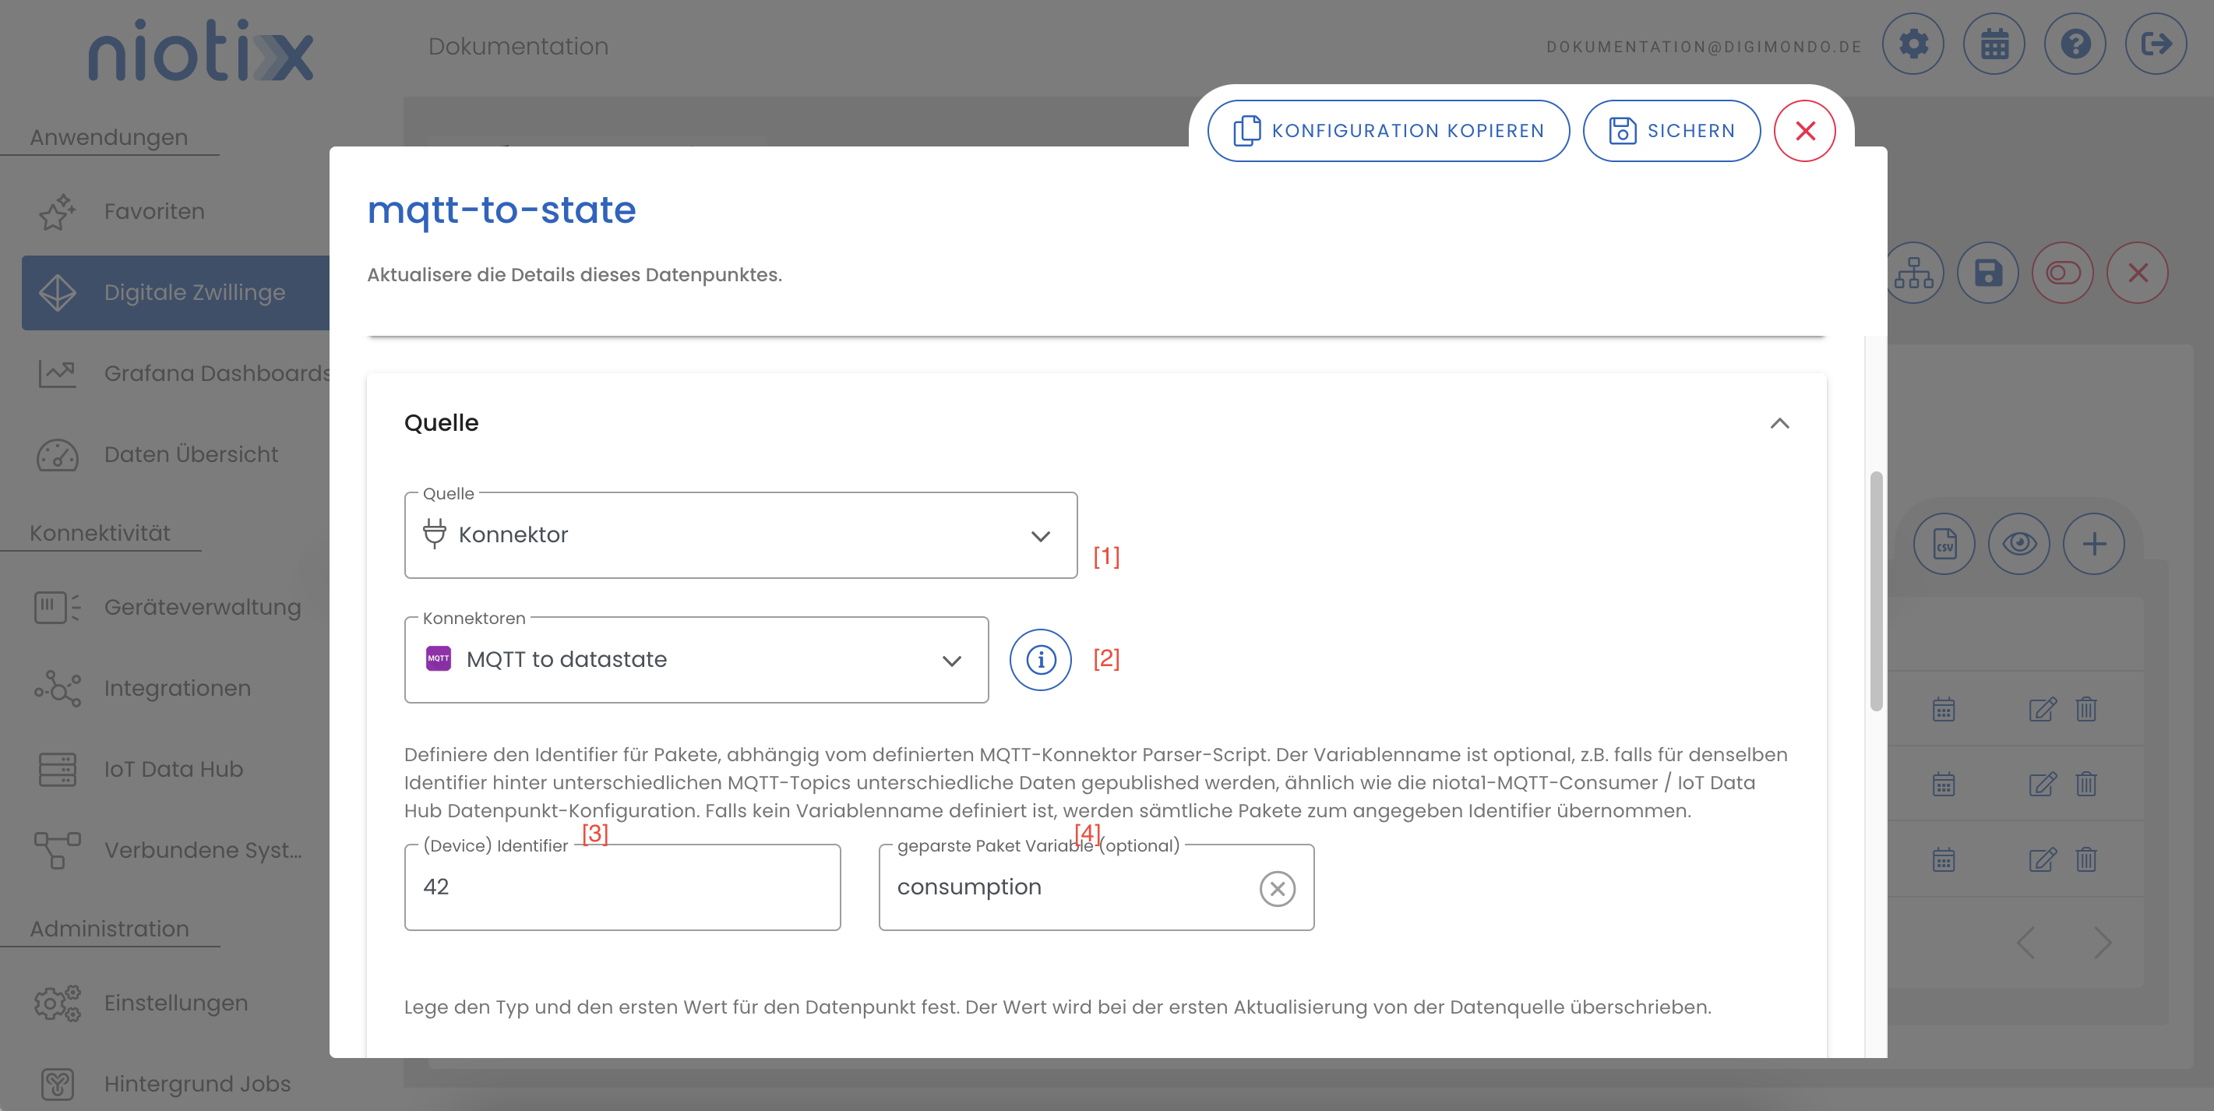Click the floppy disk save icon in the background page
The width and height of the screenshot is (2214, 1111).
(1988, 273)
